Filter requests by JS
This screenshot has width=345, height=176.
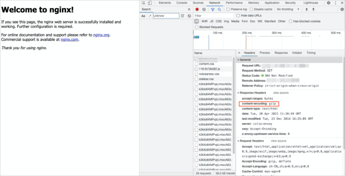(211, 21)
